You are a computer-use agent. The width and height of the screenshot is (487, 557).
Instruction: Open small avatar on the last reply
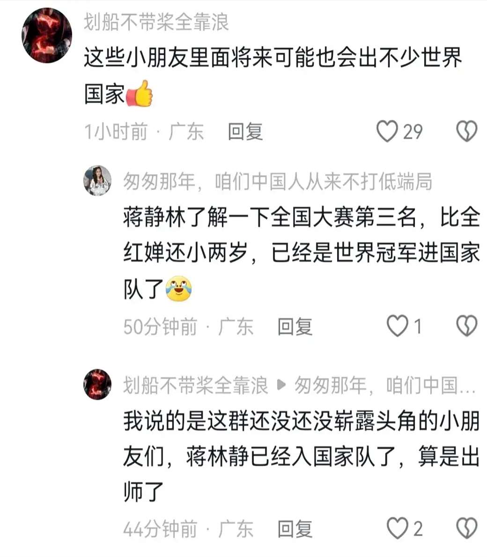(x=97, y=384)
